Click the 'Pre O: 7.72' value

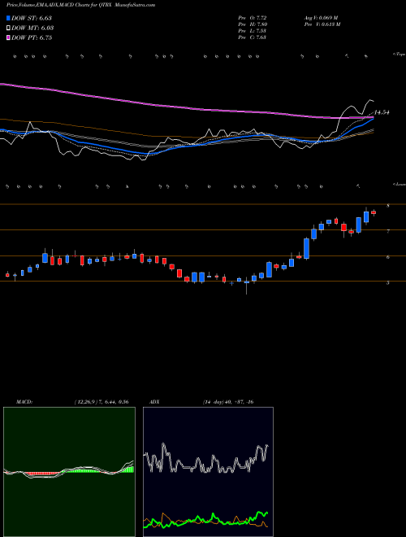click(x=253, y=18)
